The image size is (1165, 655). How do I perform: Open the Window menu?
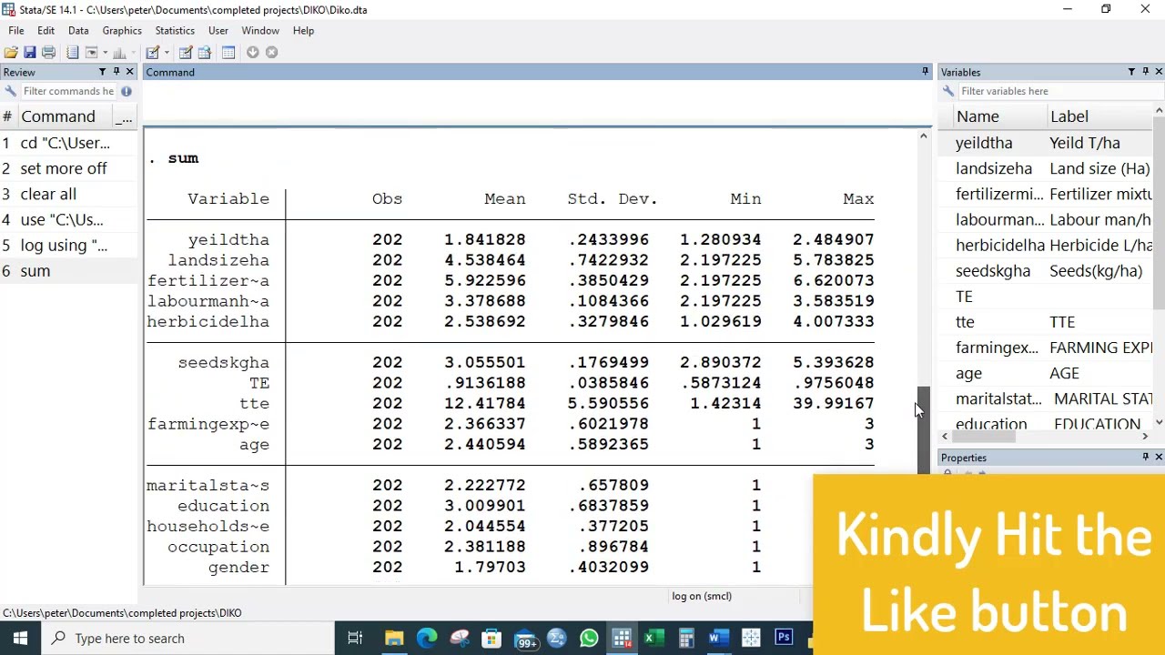pos(260,30)
